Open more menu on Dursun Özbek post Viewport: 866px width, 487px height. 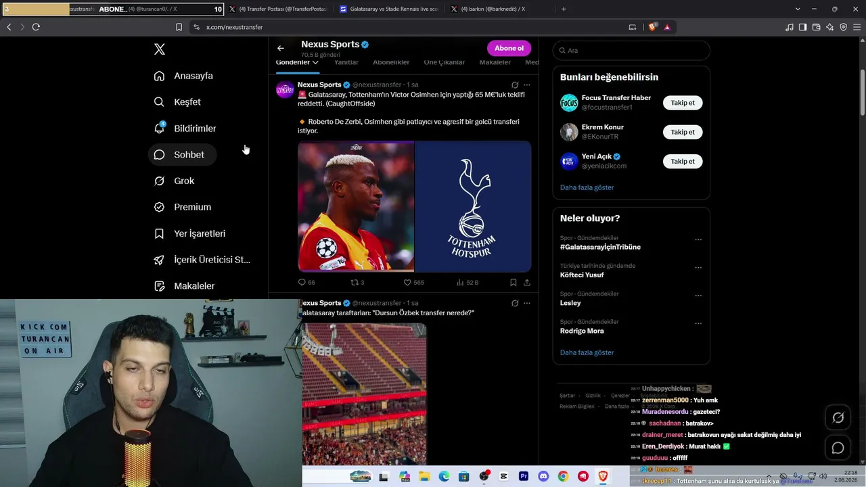(527, 303)
